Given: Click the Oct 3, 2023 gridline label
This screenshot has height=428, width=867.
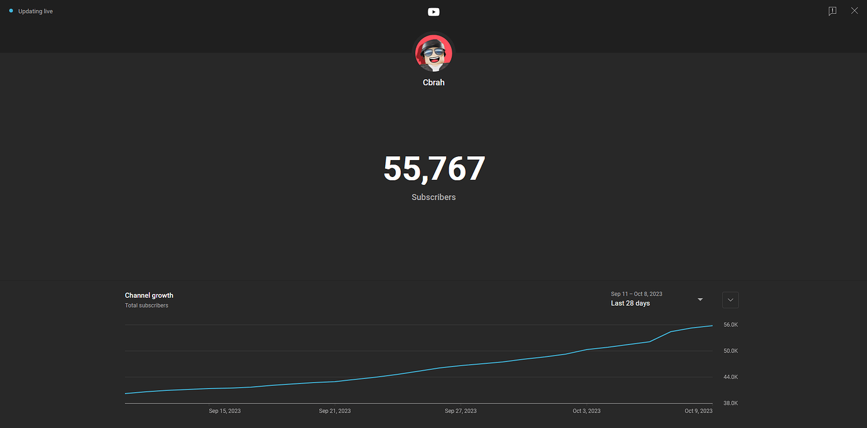Looking at the screenshot, I should (x=586, y=410).
